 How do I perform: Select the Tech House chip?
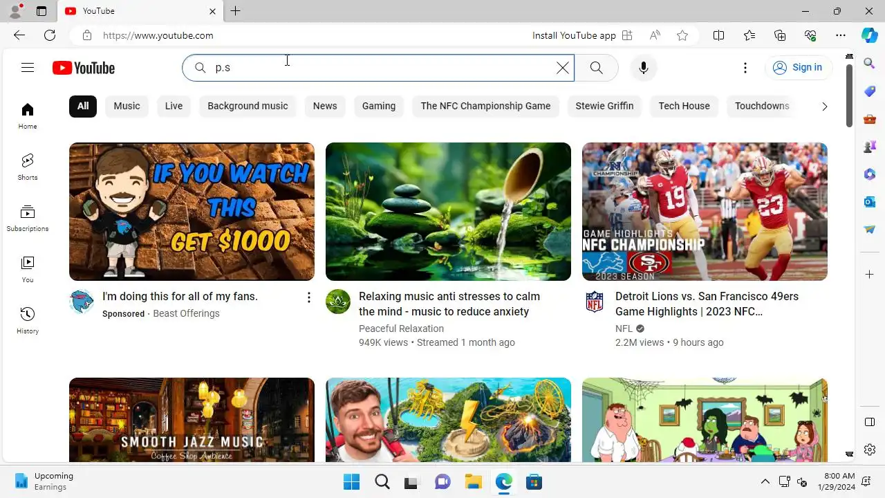pyautogui.click(x=684, y=106)
